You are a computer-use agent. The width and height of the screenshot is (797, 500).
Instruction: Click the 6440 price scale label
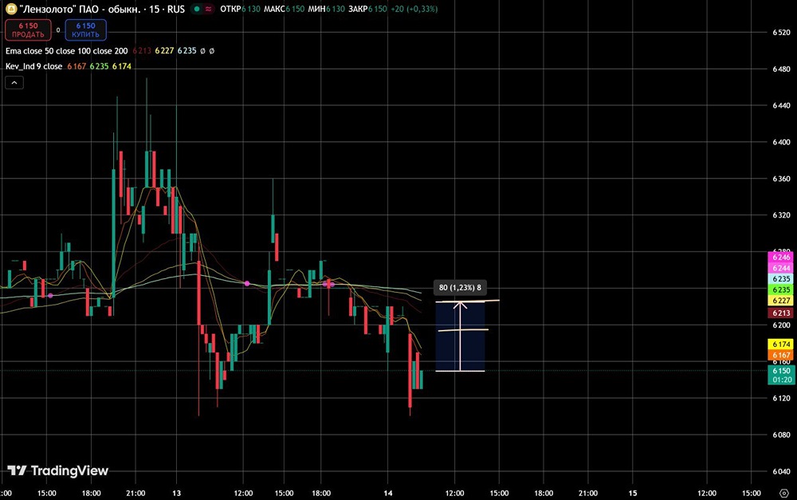pyautogui.click(x=781, y=106)
